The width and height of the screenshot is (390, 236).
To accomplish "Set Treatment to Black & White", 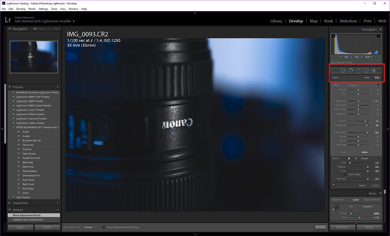I will (372, 200).
